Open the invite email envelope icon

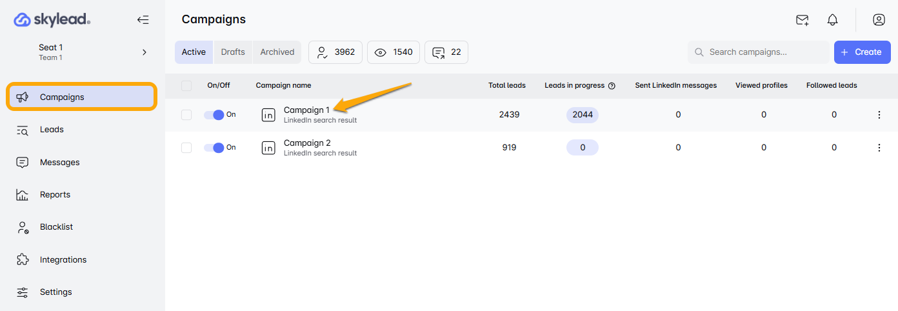pyautogui.click(x=802, y=20)
